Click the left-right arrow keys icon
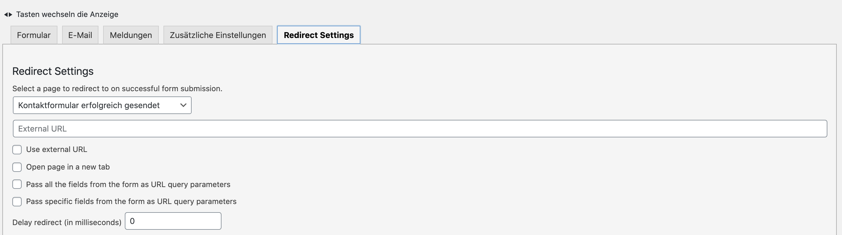Image resolution: width=842 pixels, height=235 pixels. [8, 15]
